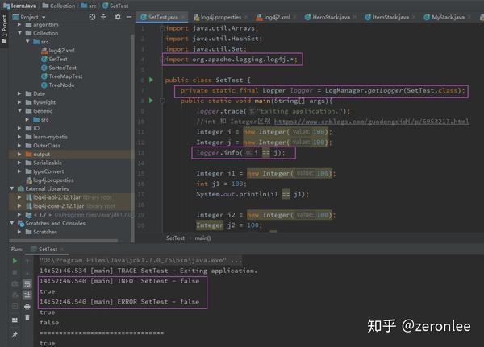Viewport: 484px width, 347px height.
Task: Expand the argorithm folder
Action: click(x=19, y=24)
